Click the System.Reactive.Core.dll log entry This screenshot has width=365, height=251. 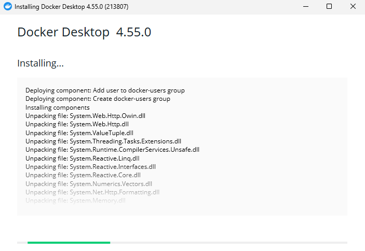point(83,175)
